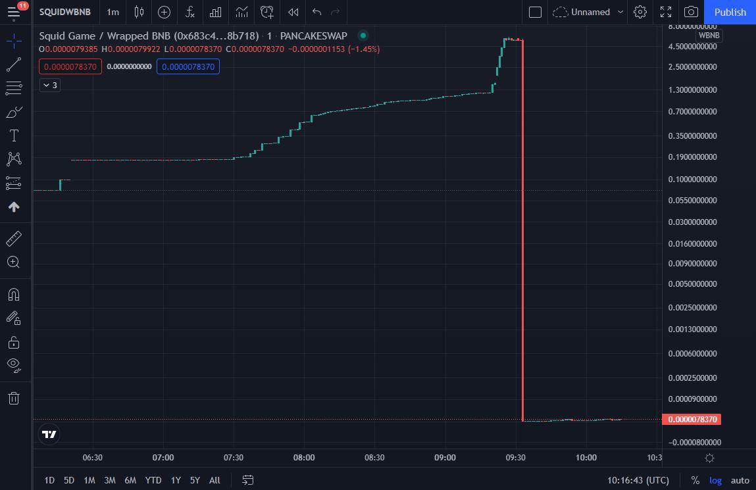Select the crosshair cursor tool

14,41
